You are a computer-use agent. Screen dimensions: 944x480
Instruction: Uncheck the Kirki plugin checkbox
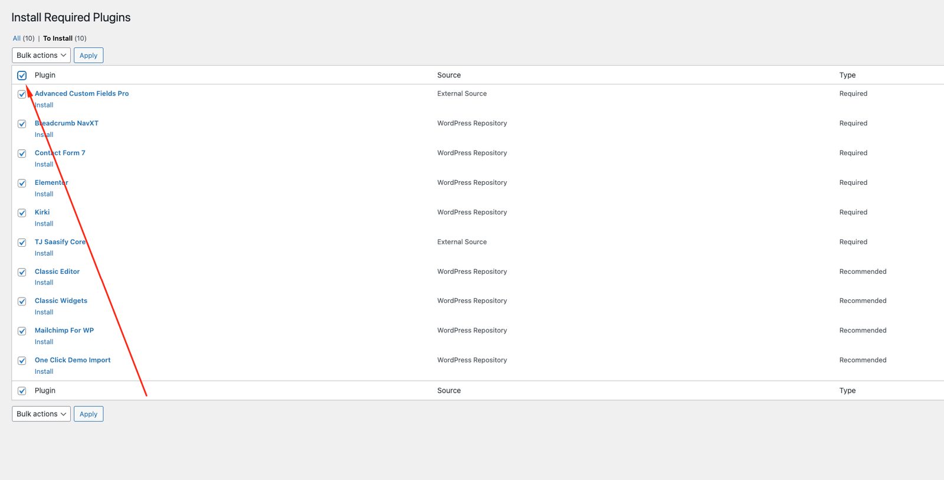coord(22,213)
